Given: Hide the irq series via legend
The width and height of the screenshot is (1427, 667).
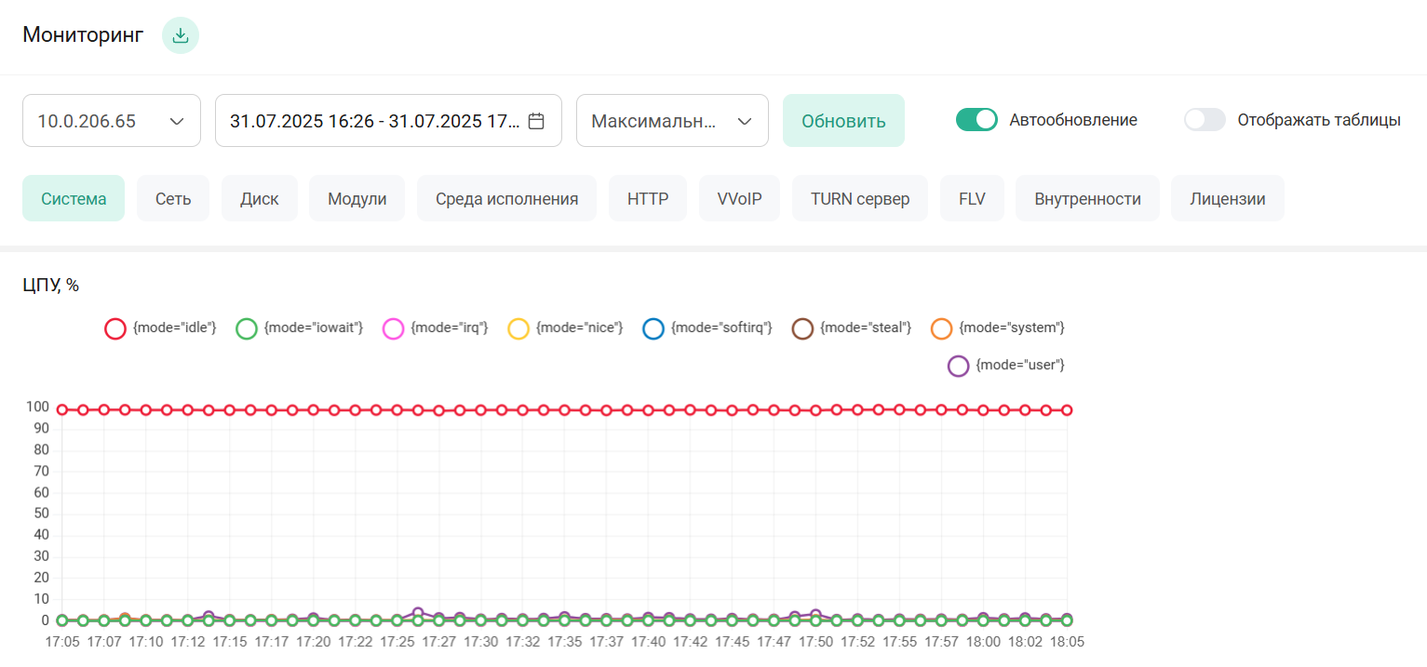Looking at the screenshot, I should coord(393,328).
